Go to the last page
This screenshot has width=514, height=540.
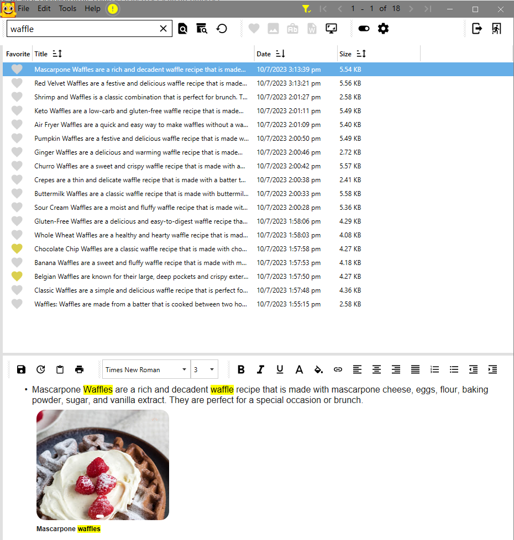point(428,9)
